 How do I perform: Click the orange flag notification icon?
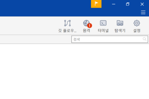pos(96,4)
